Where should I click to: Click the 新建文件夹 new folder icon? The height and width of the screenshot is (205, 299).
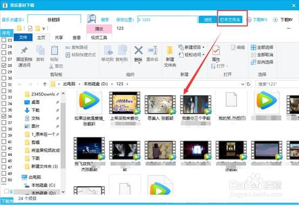169,50
